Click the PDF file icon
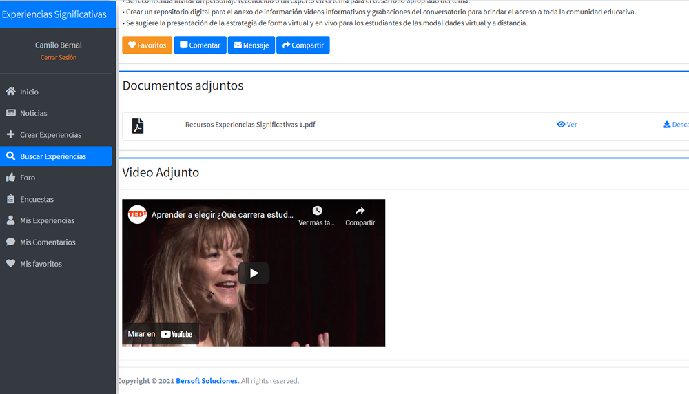The image size is (689, 394). tap(138, 125)
